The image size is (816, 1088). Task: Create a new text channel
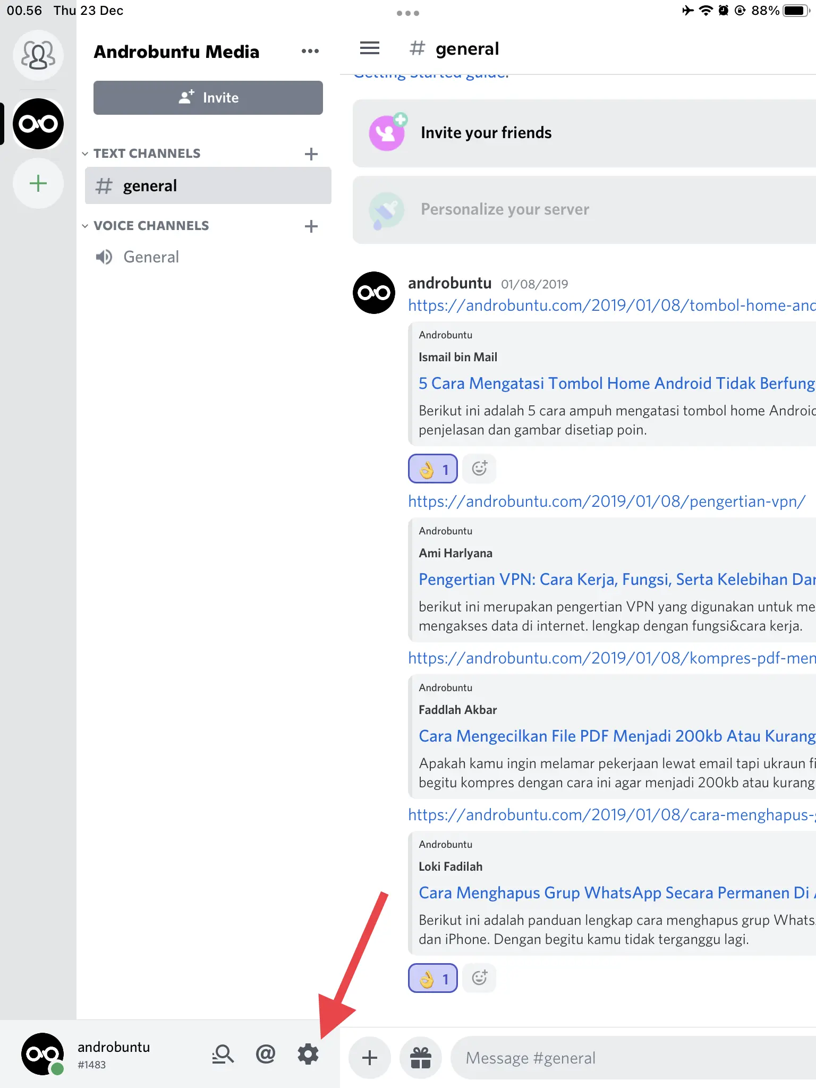coord(311,154)
